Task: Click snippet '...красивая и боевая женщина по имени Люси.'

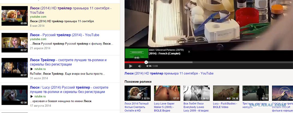Action: pyautogui.click(x=61, y=101)
